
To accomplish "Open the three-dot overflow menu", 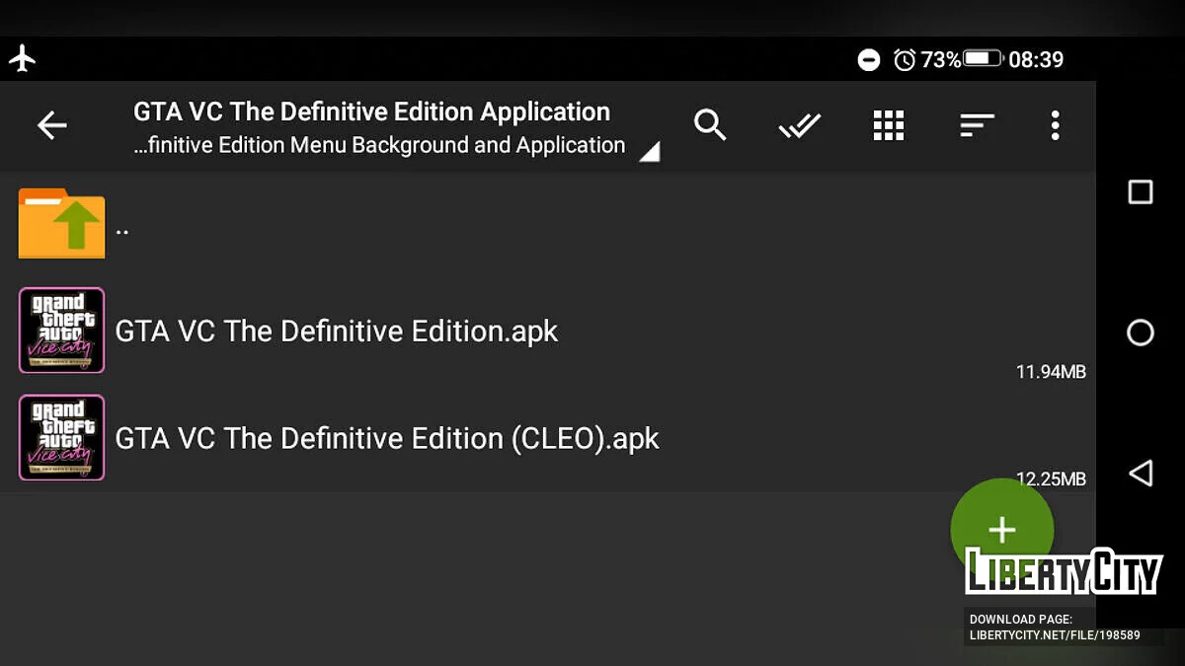I will [1055, 125].
